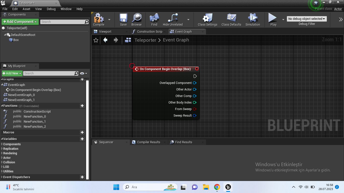Screen dimensions: 344x193
Task: Click Teleporter in the graph breadcrumb
Action: [x=145, y=40]
